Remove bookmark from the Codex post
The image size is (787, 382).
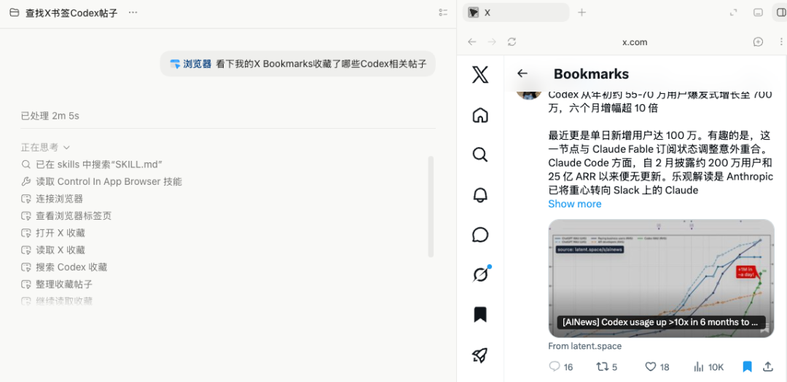tap(747, 367)
